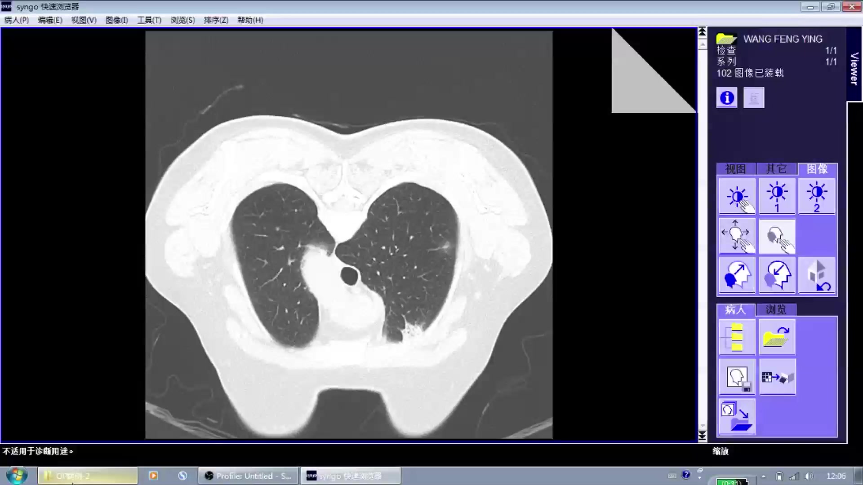This screenshot has height=485, width=863.
Task: Click the yellow folder icon by WANG FENG YING
Action: click(726, 39)
